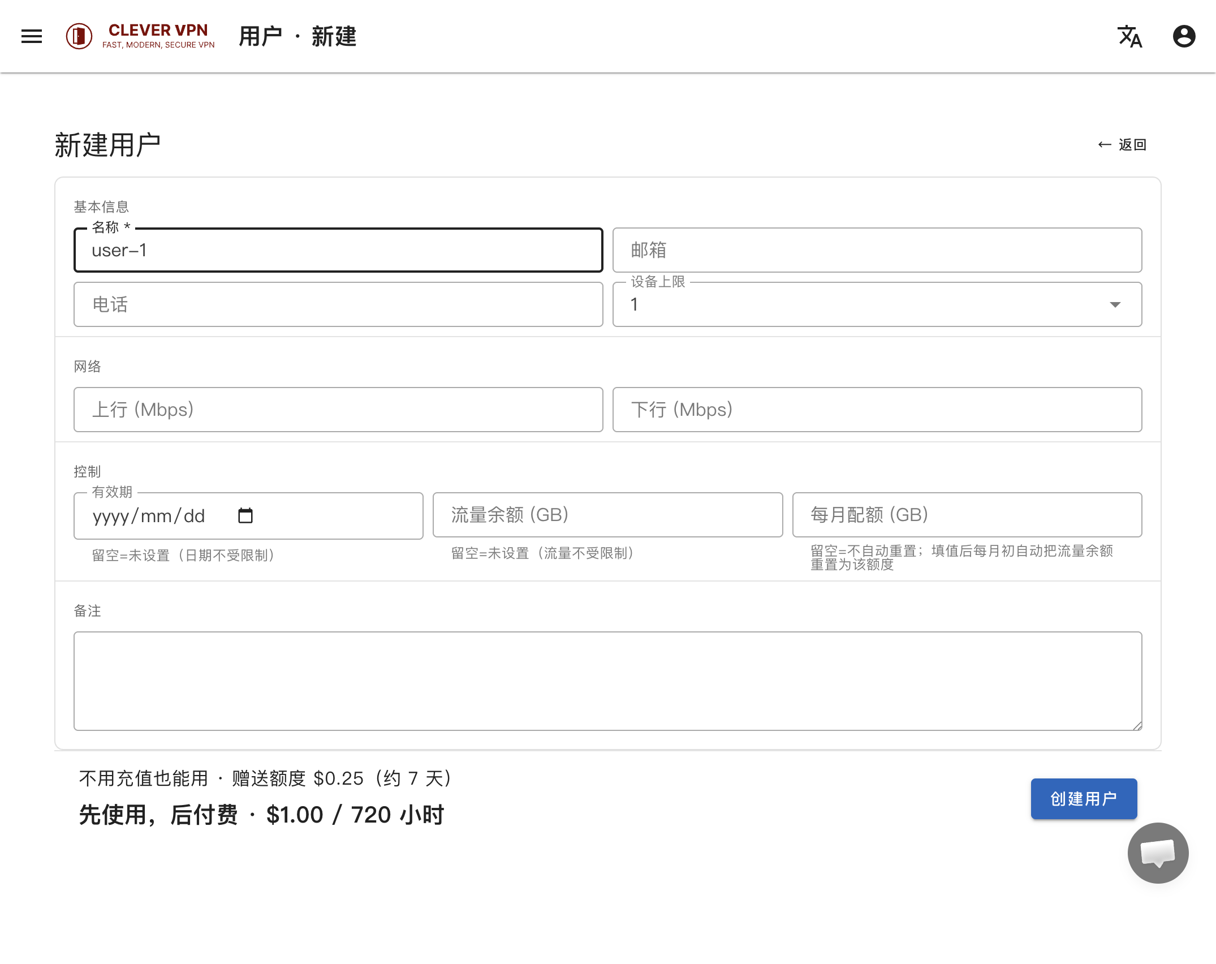Click inside the 备注 text area
1216x964 pixels.
coord(608,681)
